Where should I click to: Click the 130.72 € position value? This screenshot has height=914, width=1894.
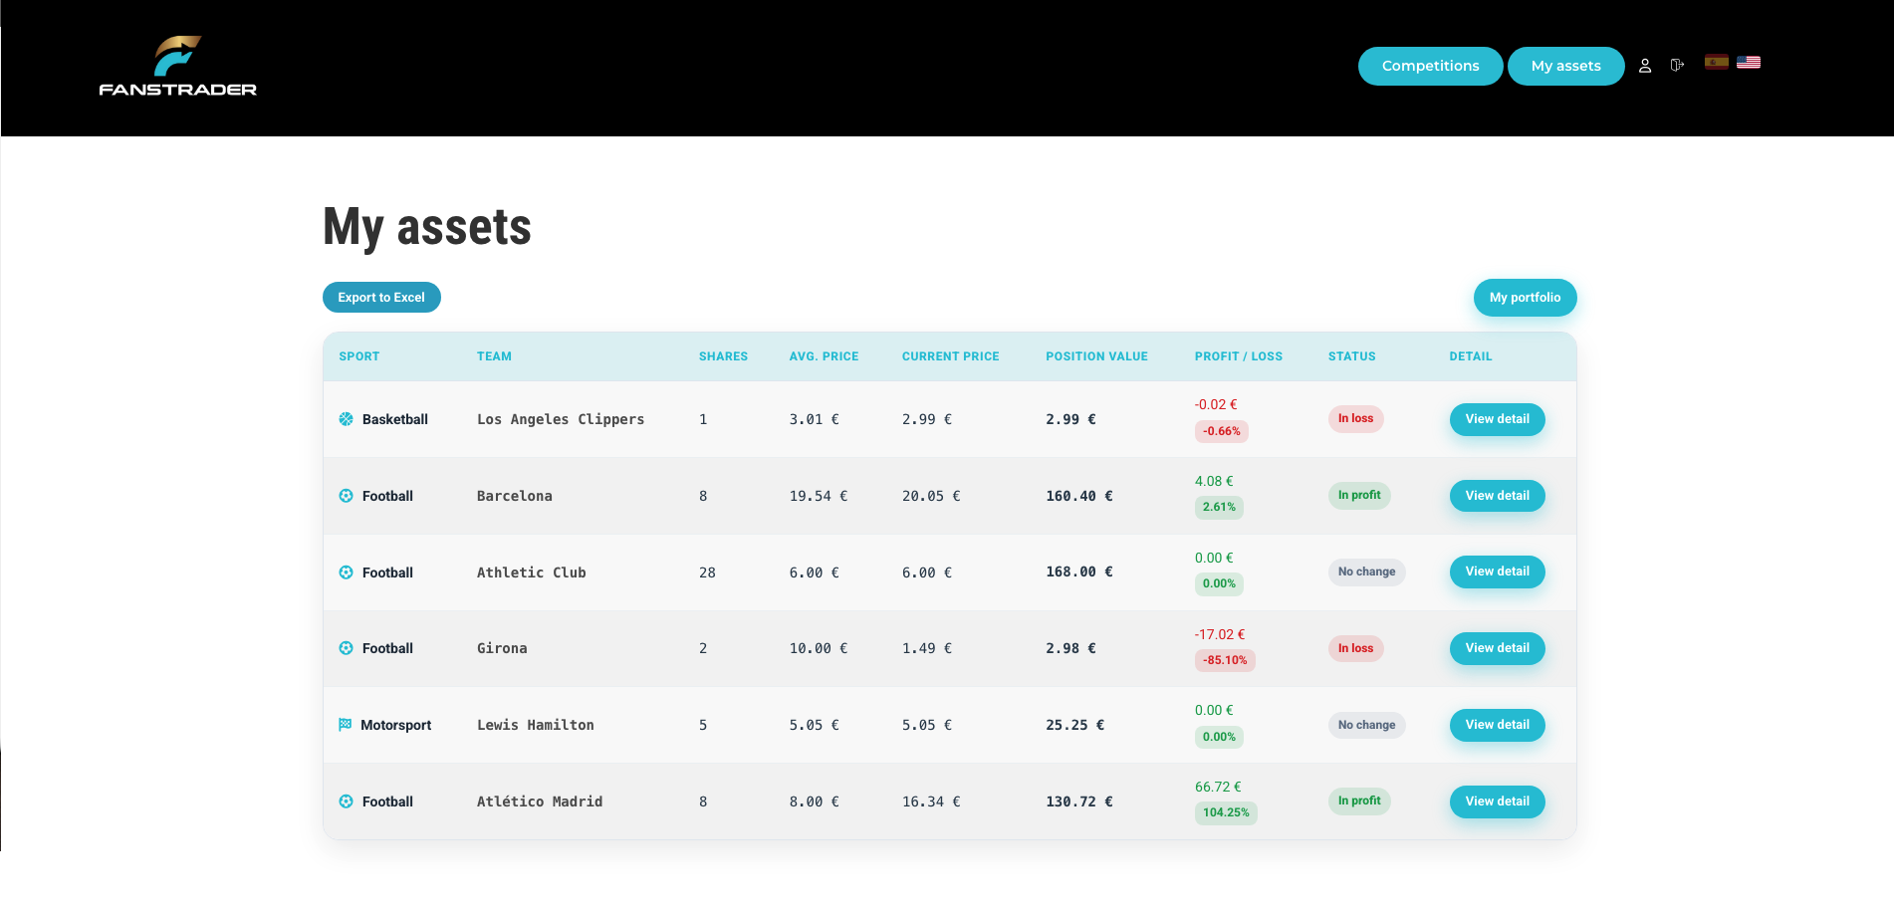(x=1079, y=801)
